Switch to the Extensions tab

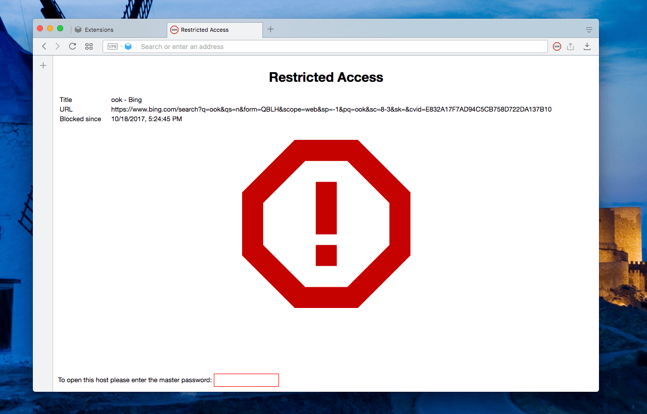tap(99, 30)
